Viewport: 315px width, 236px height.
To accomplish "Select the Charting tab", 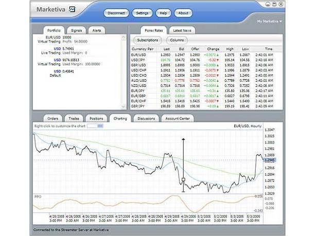I will click(x=120, y=118).
